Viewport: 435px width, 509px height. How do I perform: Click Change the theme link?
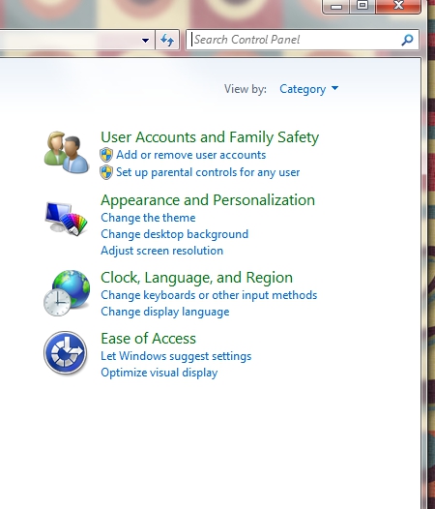tap(148, 218)
